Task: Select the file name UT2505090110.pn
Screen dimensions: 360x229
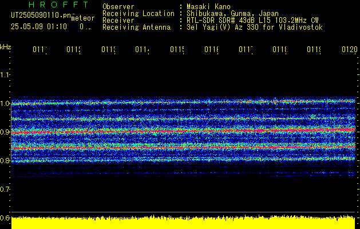Action: coord(41,15)
